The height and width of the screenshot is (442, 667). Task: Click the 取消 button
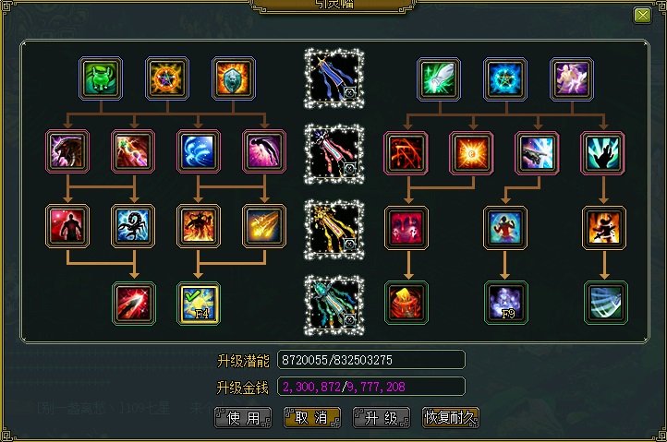coord(312,418)
